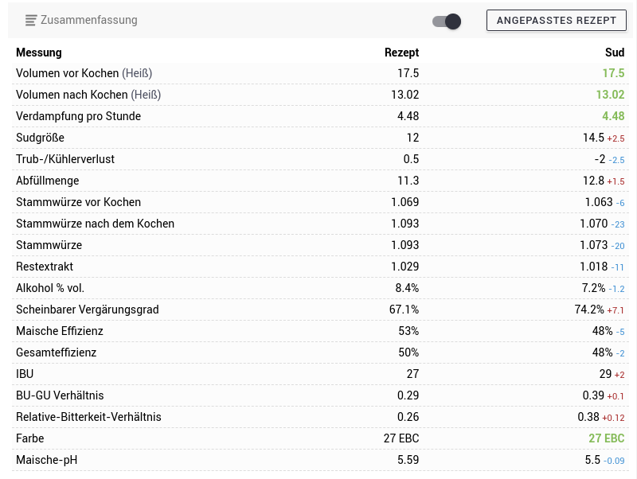
Task: Select the Sud column header
Action: tap(614, 53)
